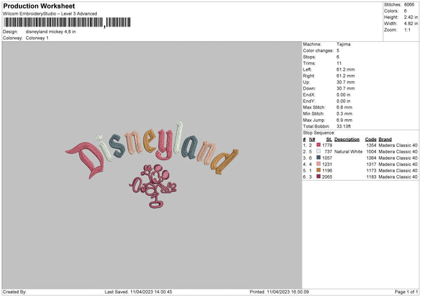This screenshot has width=421, height=297.
Task: Click the Stitches count value 8066
Action: tap(409, 5)
